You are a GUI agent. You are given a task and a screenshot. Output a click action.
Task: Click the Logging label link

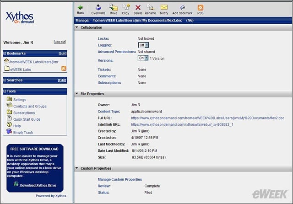point(105,45)
